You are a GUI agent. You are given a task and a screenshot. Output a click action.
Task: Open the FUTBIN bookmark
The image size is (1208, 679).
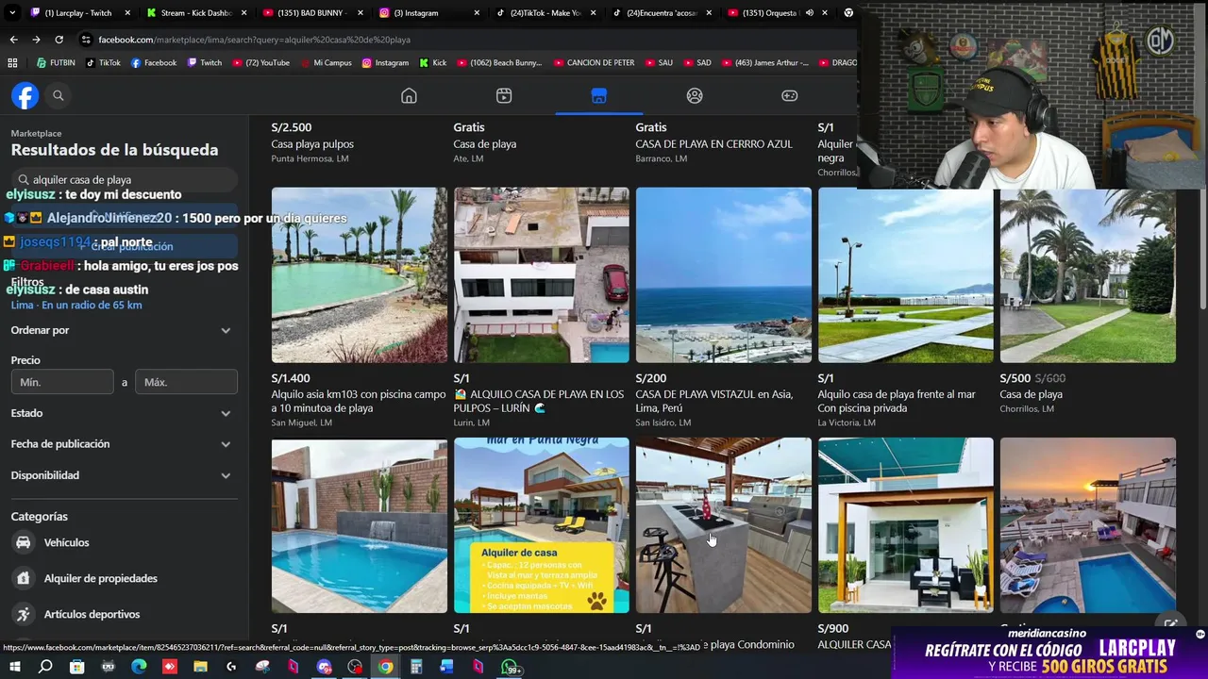(56, 63)
